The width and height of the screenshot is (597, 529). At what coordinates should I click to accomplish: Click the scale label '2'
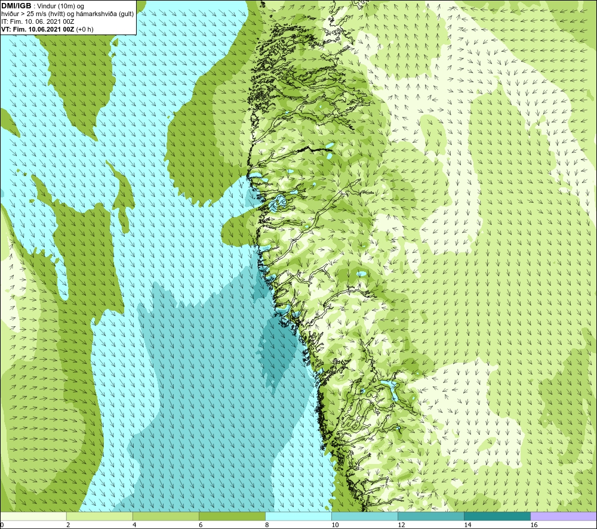(x=68, y=525)
